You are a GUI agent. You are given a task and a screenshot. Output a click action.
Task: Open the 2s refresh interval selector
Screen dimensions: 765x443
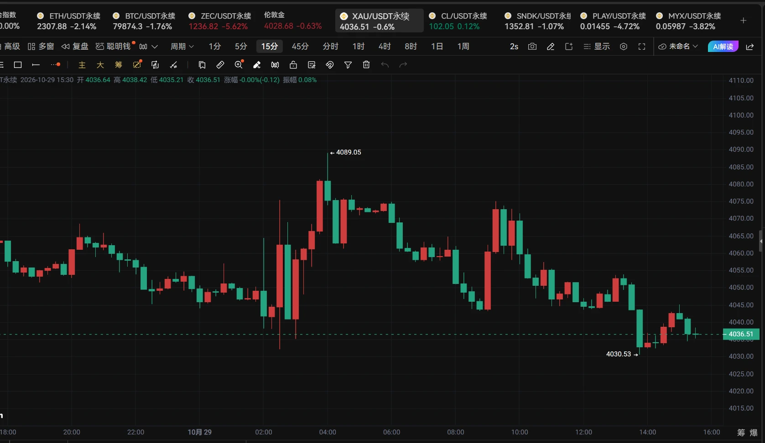514,46
